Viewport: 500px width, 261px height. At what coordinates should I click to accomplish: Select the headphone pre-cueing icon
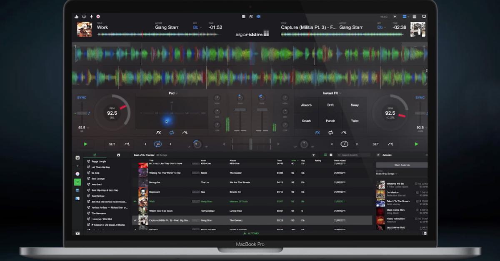coord(84,17)
